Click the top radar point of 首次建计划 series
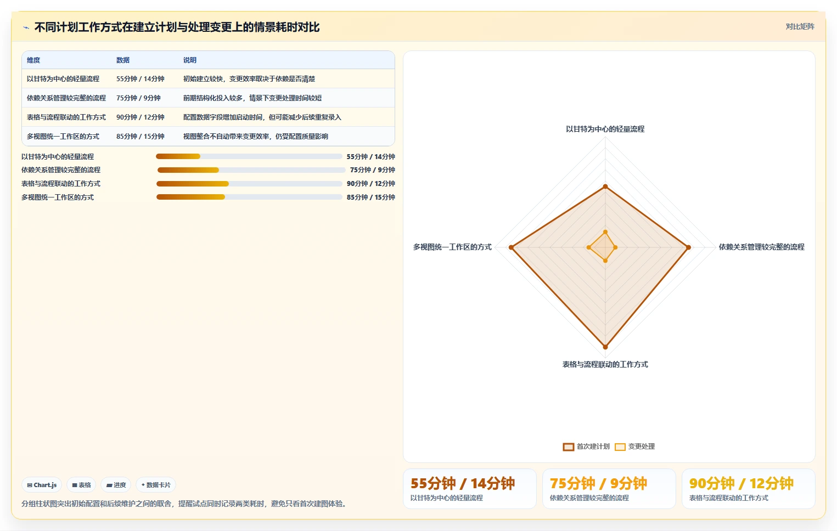The height and width of the screenshot is (531, 837). tap(605, 187)
